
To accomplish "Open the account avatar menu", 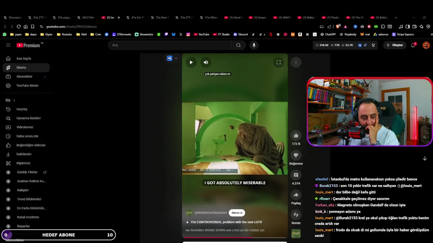I will point(426,45).
